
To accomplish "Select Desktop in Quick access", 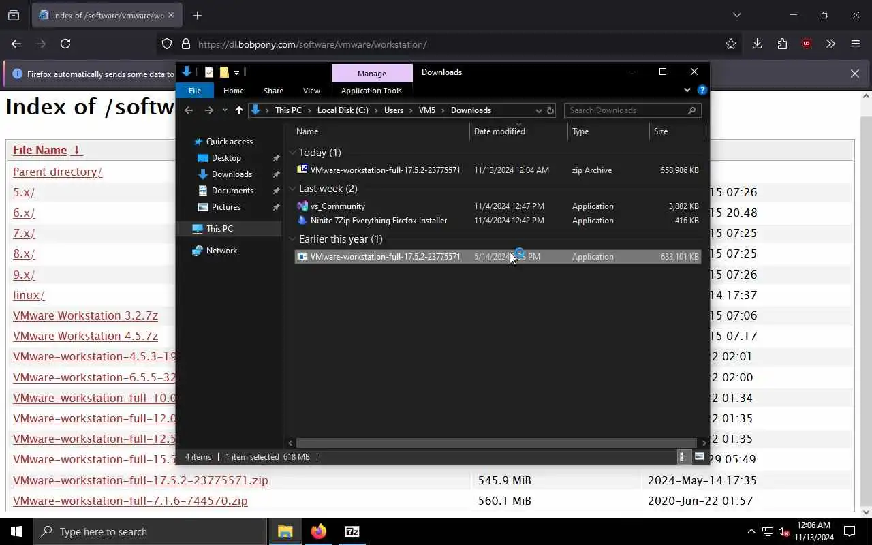I will point(226,158).
